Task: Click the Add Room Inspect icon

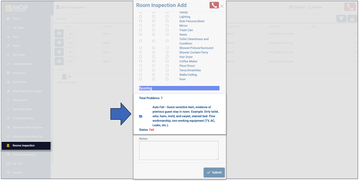Action: [67, 77]
